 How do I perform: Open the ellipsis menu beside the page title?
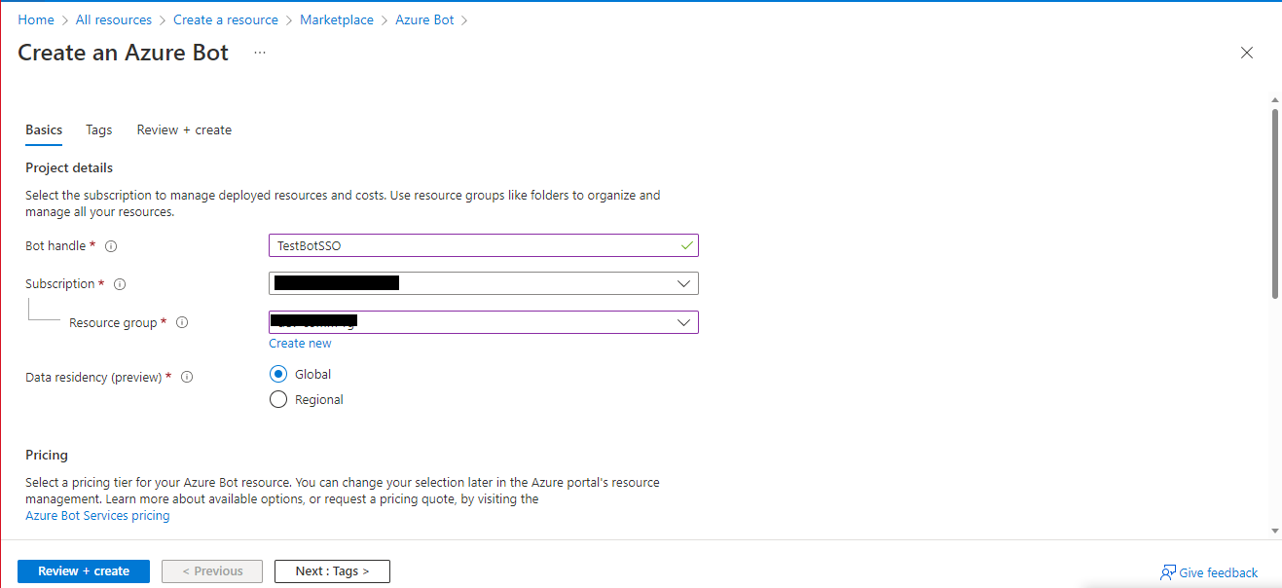tap(260, 53)
